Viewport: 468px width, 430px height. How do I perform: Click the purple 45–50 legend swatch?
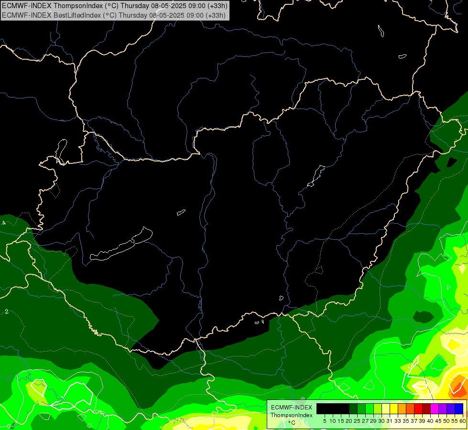[x=443, y=408]
